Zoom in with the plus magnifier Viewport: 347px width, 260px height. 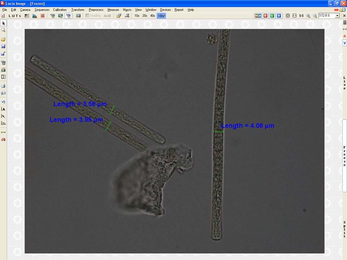[x=308, y=16]
